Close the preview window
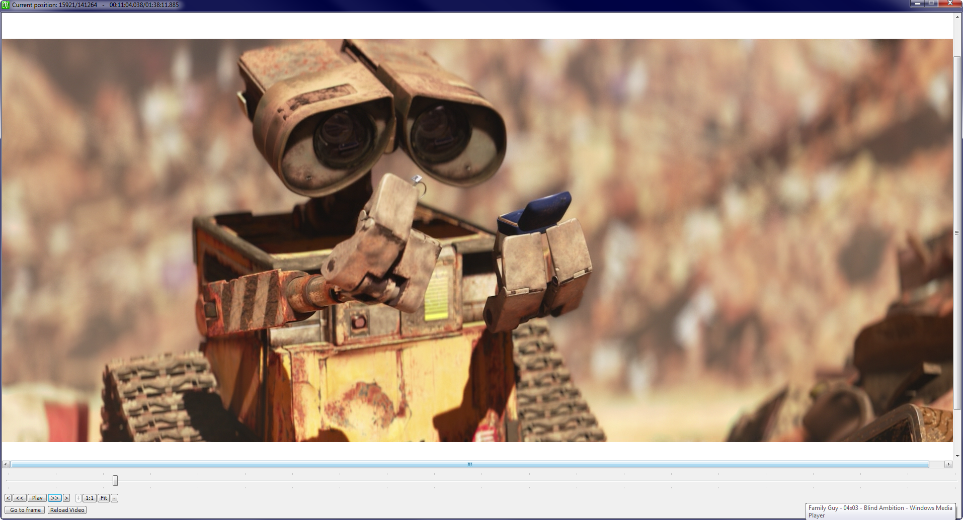Screen dimensions: 963x520 tap(950, 4)
